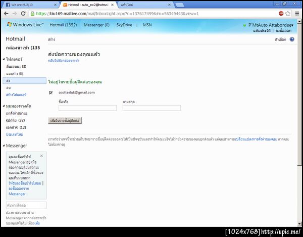Click เปลี่ยนแปลงการตั้งค่าของคุณ settings link
Screen dimensions: 303x237
click(256, 139)
